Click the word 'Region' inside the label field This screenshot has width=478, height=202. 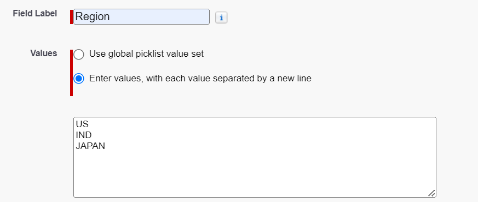point(93,17)
